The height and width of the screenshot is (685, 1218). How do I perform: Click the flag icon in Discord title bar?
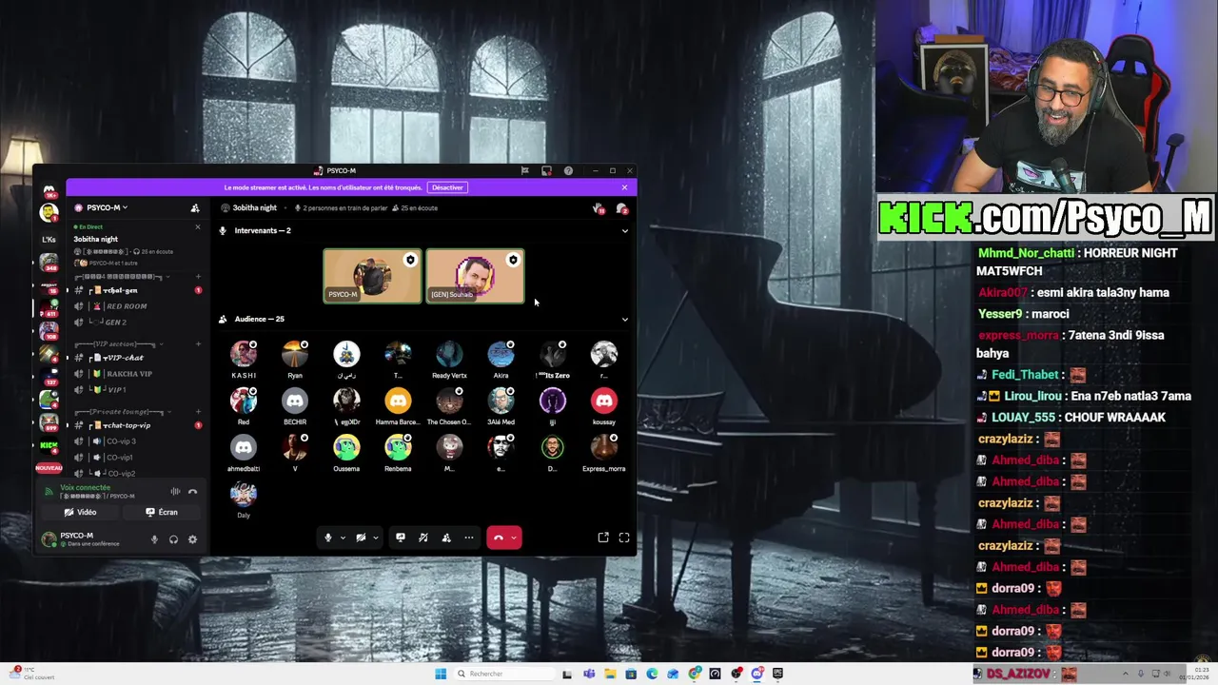(x=524, y=171)
